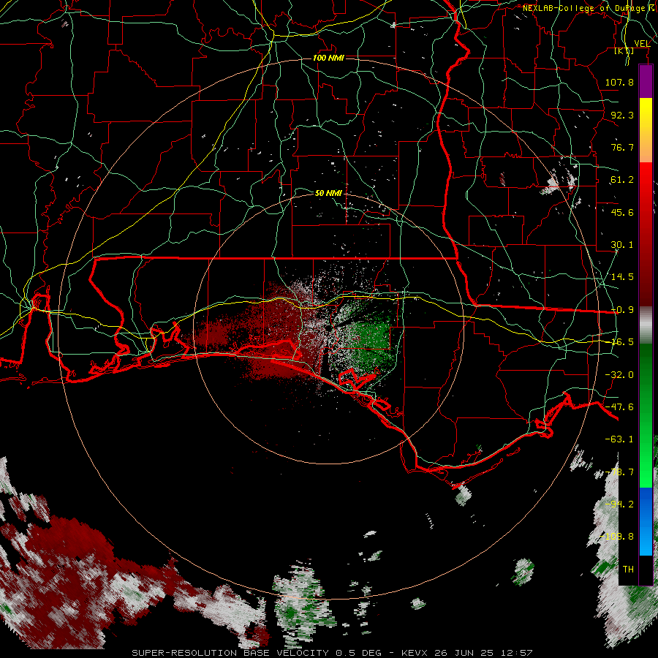The height and width of the screenshot is (658, 658).
Task: Click the 14.5 velocity scale value
Action: pos(622,277)
